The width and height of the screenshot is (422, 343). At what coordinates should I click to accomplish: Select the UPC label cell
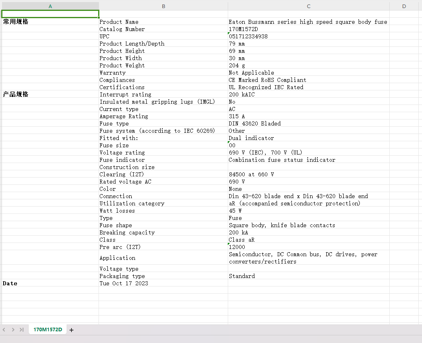(164, 36)
